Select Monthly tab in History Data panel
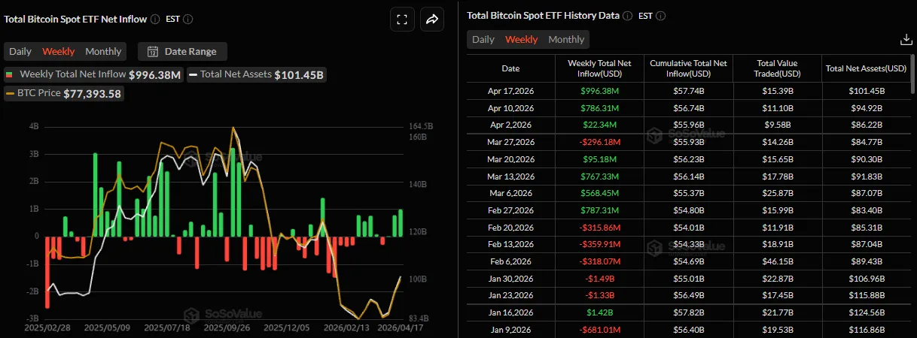Image resolution: width=917 pixels, height=338 pixels. 566,40
